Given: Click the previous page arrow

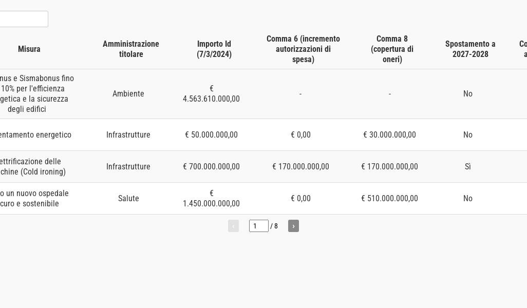Looking at the screenshot, I should point(233,226).
